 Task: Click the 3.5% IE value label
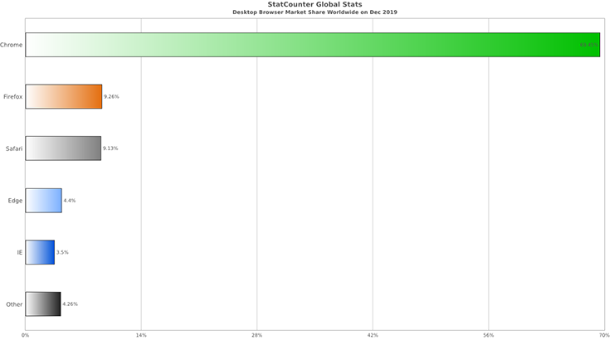click(x=62, y=252)
